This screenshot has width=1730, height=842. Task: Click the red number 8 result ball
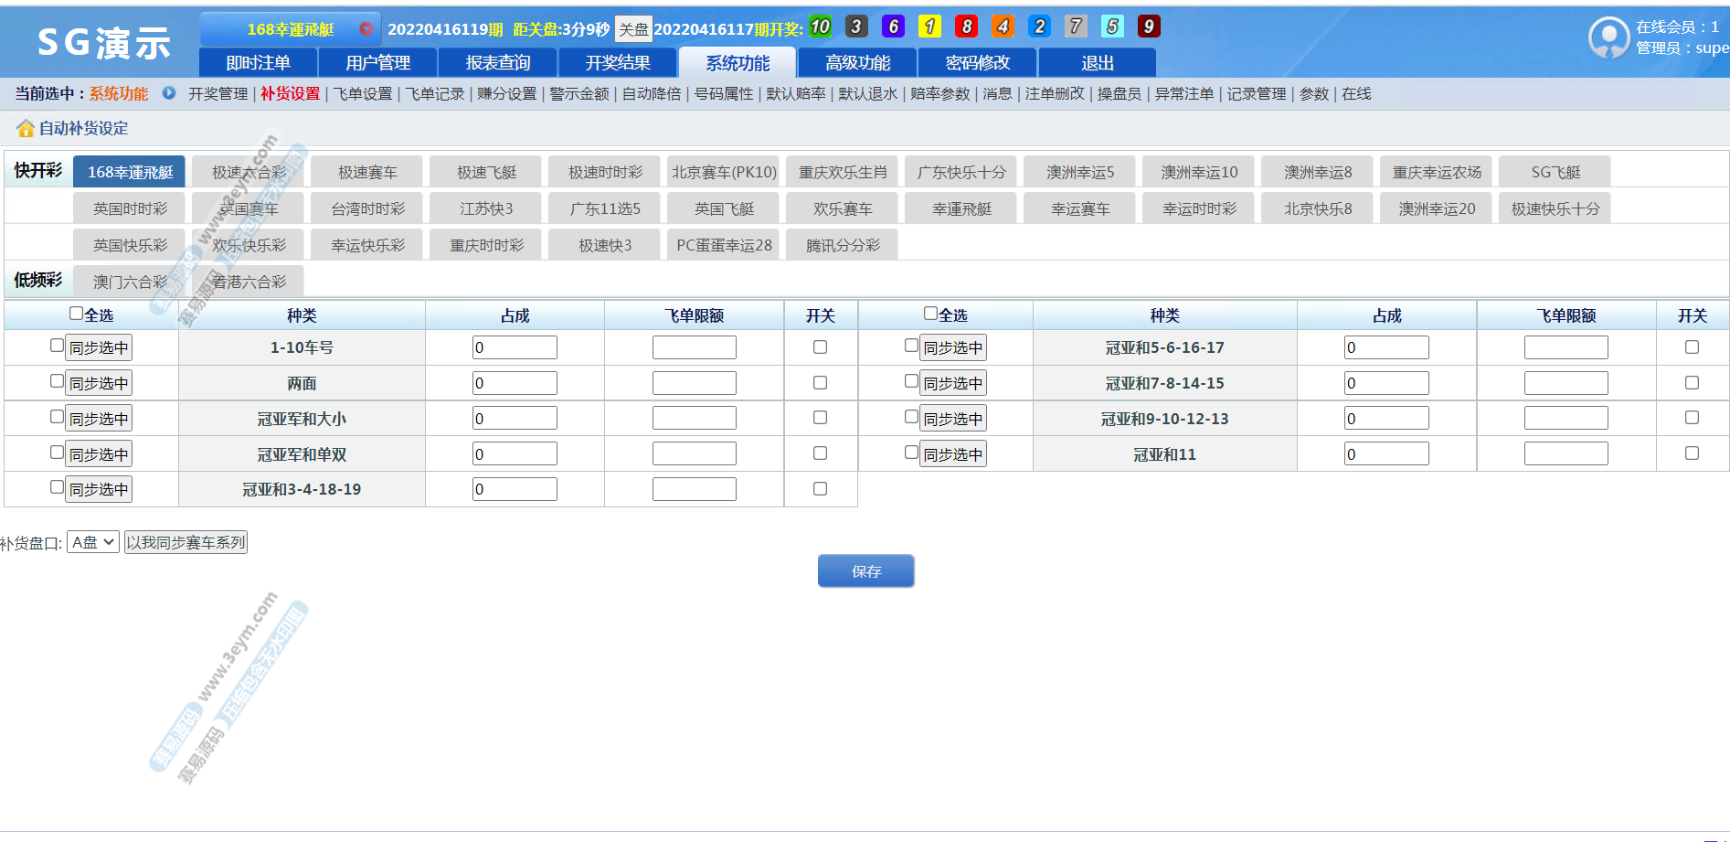point(966,27)
